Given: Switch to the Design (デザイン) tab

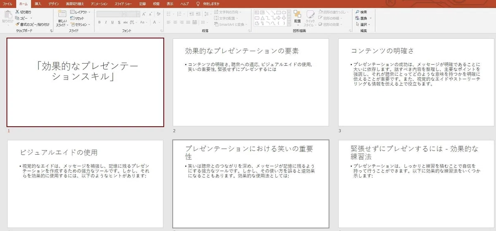Looking at the screenshot, I should [x=53, y=3].
